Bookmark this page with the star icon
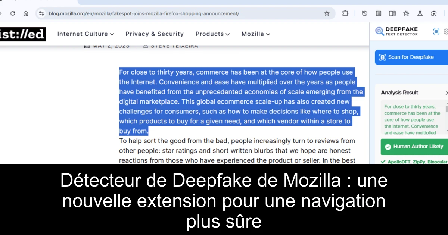This screenshot has width=448, height=235. (x=327, y=13)
